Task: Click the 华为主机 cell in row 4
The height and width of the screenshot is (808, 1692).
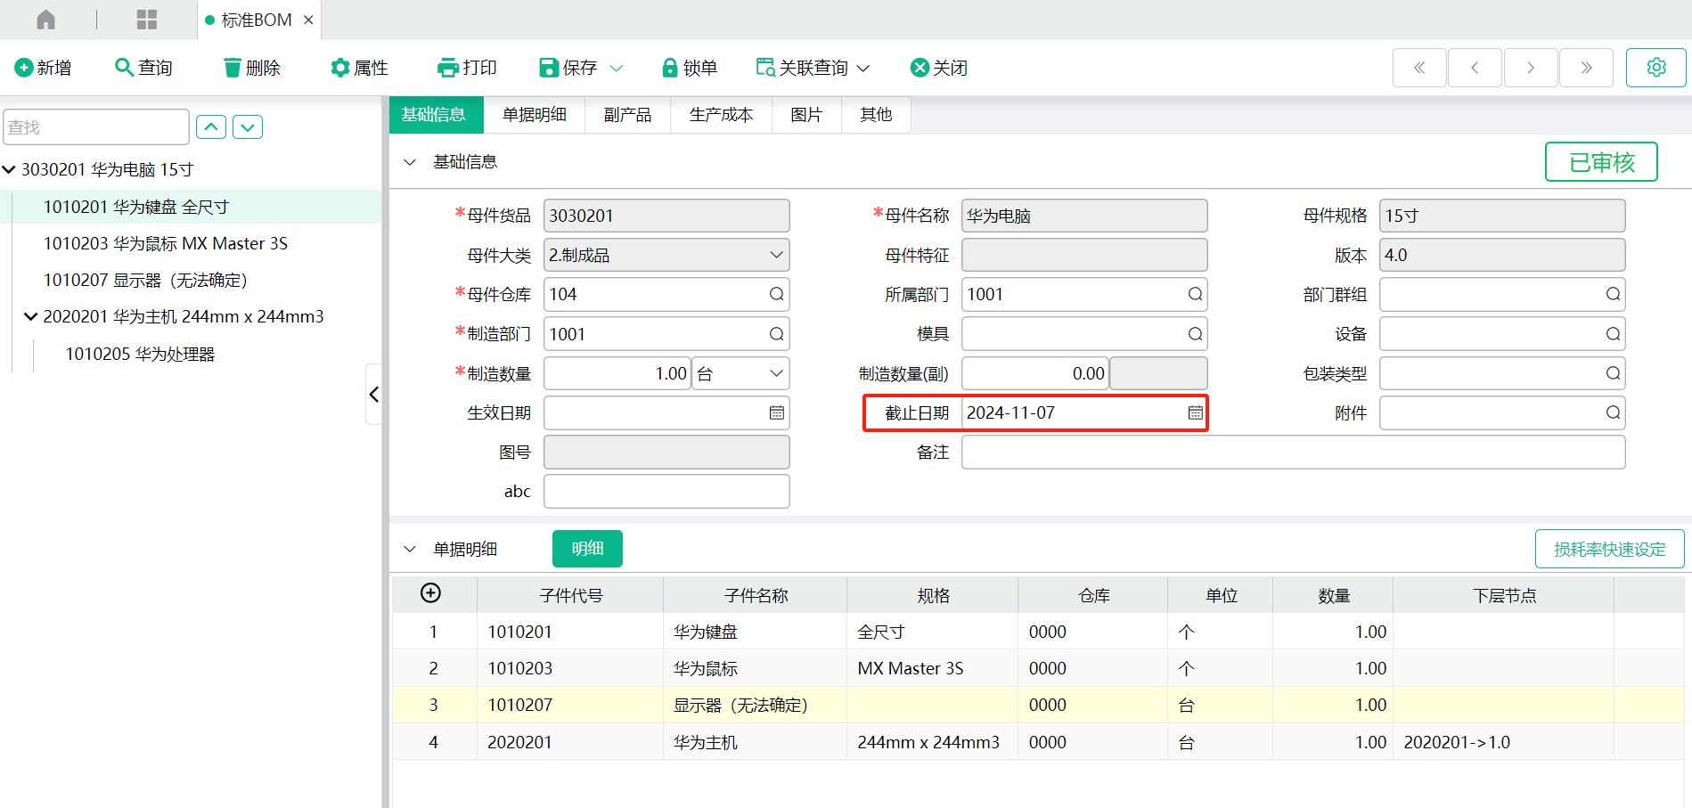Action: click(755, 742)
